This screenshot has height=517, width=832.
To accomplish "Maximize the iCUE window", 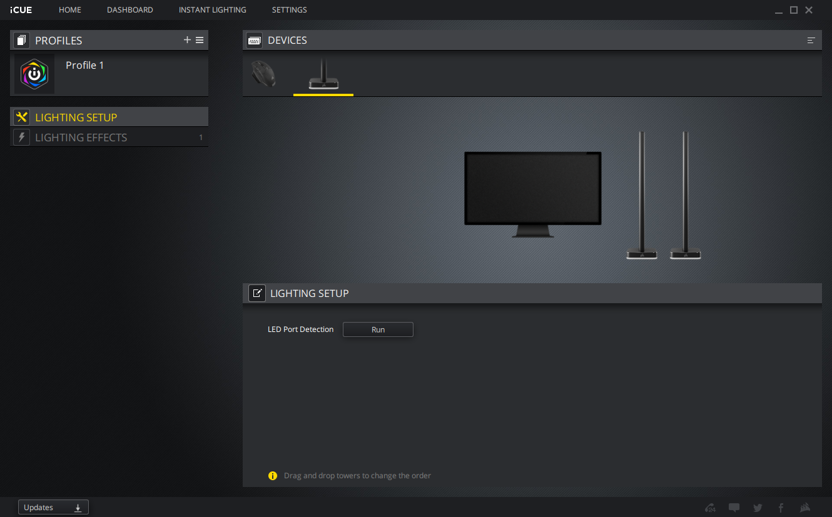I will [x=794, y=10].
